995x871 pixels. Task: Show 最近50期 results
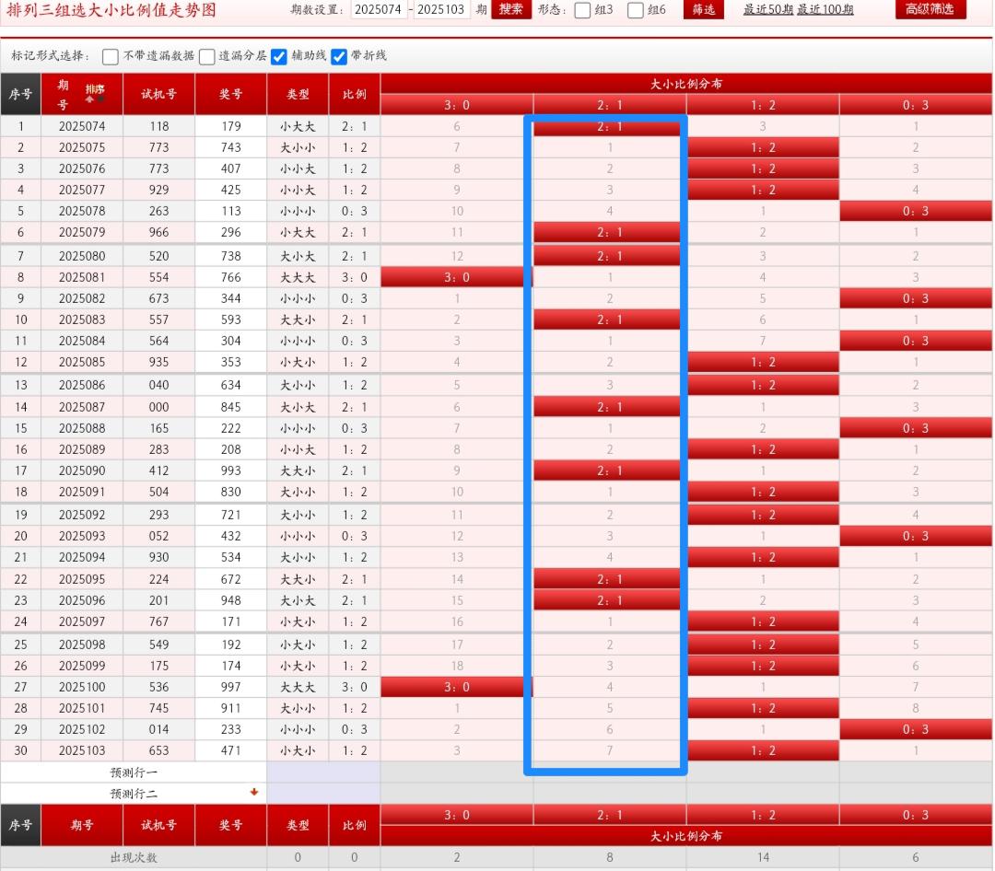(x=767, y=9)
